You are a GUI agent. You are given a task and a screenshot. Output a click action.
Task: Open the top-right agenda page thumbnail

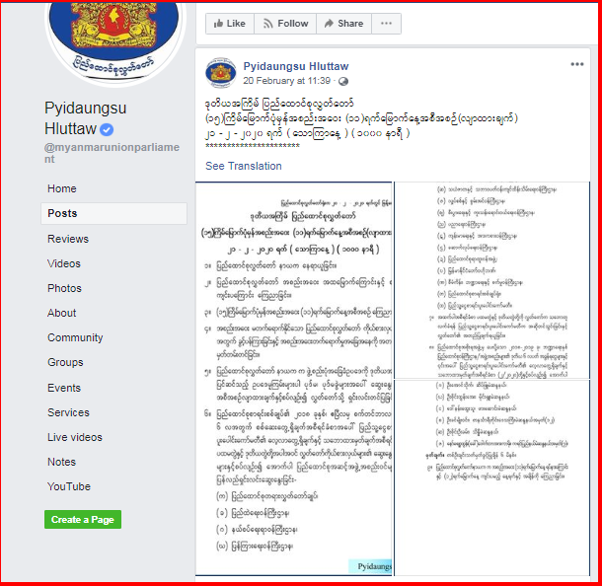tap(491, 280)
